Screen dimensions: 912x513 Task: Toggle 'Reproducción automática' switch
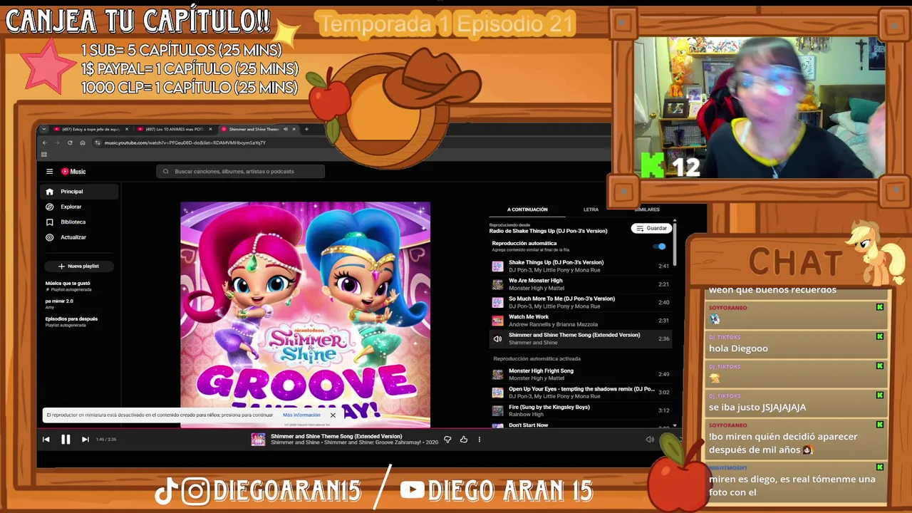[660, 247]
